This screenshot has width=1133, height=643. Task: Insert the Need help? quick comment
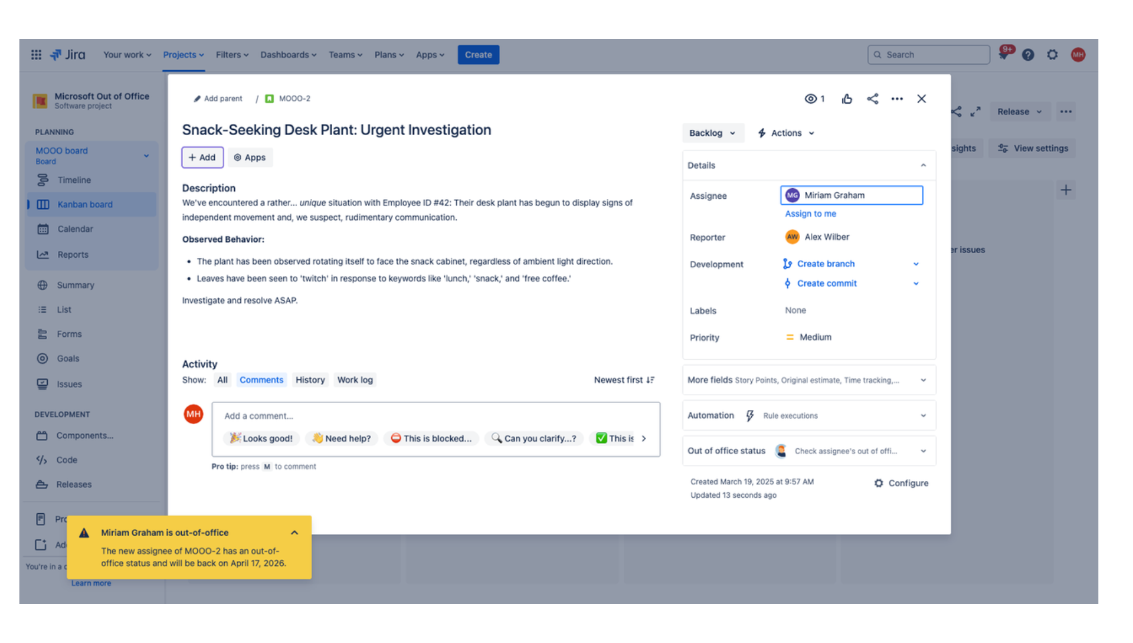pos(342,438)
